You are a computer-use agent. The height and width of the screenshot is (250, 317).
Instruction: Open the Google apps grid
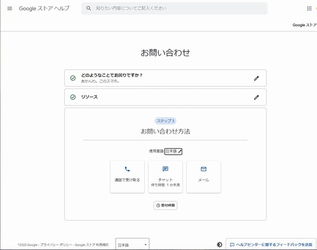coord(309,8)
